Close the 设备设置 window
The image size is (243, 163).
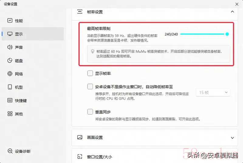pos(237,4)
